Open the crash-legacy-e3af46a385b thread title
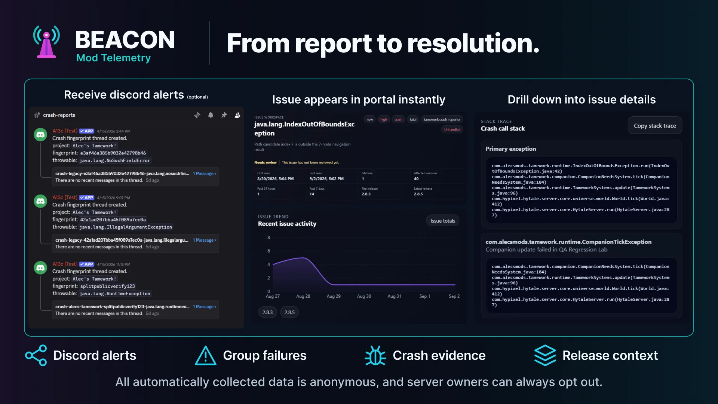 [122, 174]
